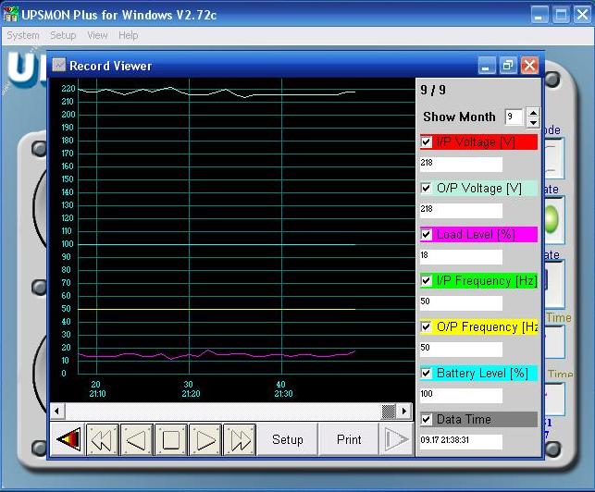
Task: Open the System menu
Action: 23,35
